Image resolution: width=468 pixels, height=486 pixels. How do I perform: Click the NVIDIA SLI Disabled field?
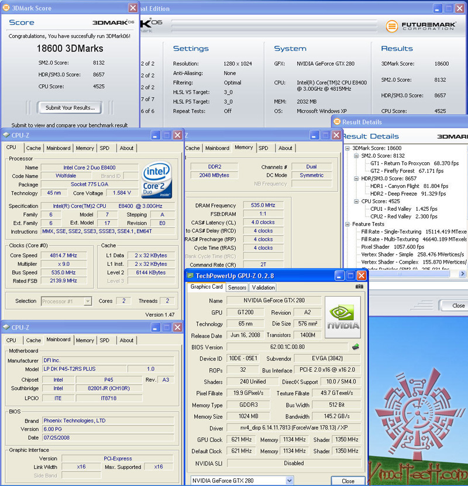coord(294,463)
